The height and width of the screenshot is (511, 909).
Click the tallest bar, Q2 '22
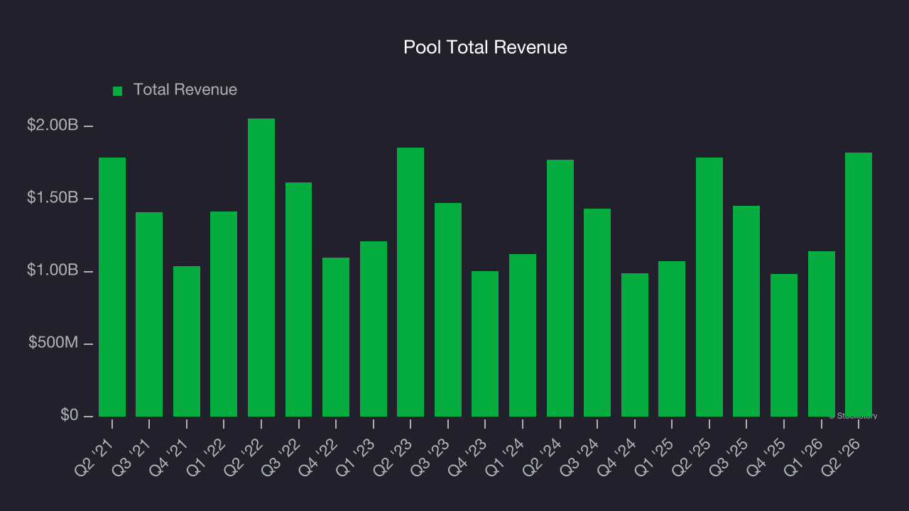(261, 268)
